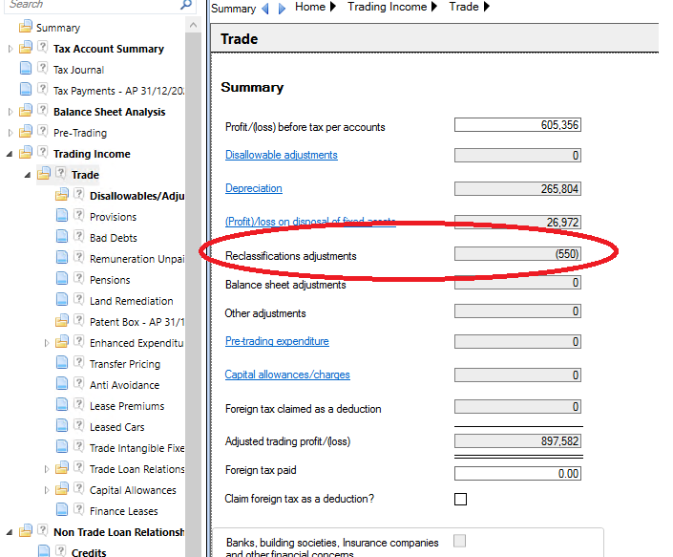Collapse Non Trade Loan Relationships node
This screenshot has height=557, width=673.
pyautogui.click(x=10, y=532)
